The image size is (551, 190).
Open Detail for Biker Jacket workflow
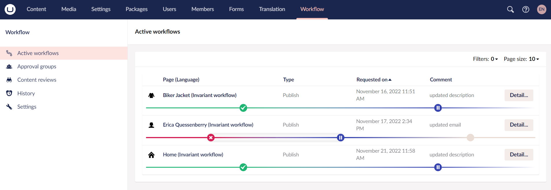tap(519, 95)
